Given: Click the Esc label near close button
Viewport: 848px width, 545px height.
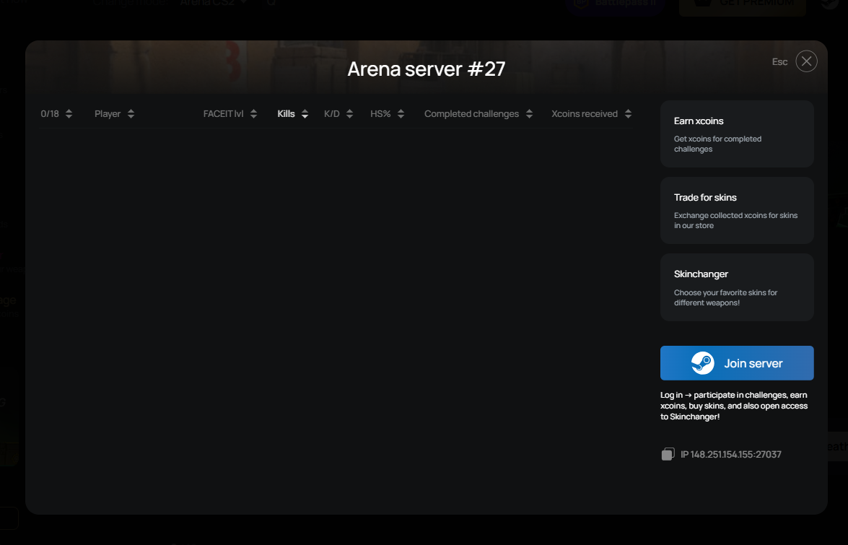Looking at the screenshot, I should point(779,62).
